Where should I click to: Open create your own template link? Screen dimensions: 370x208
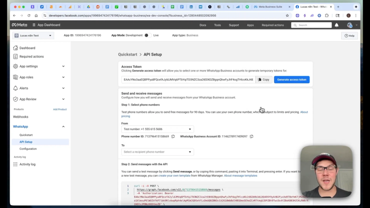point(174,176)
